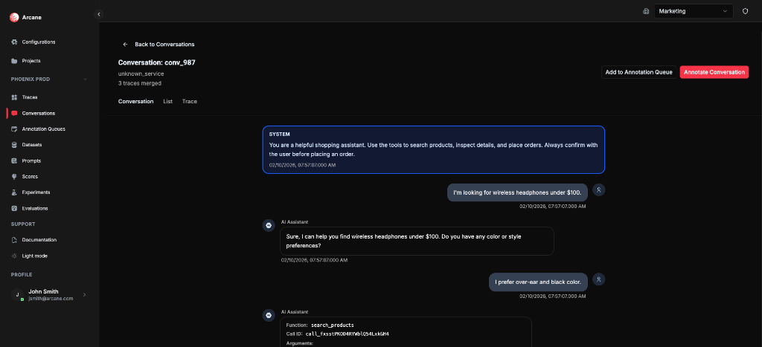The image size is (762, 347).
Task: Click the back arrow icon
Action: (125, 44)
